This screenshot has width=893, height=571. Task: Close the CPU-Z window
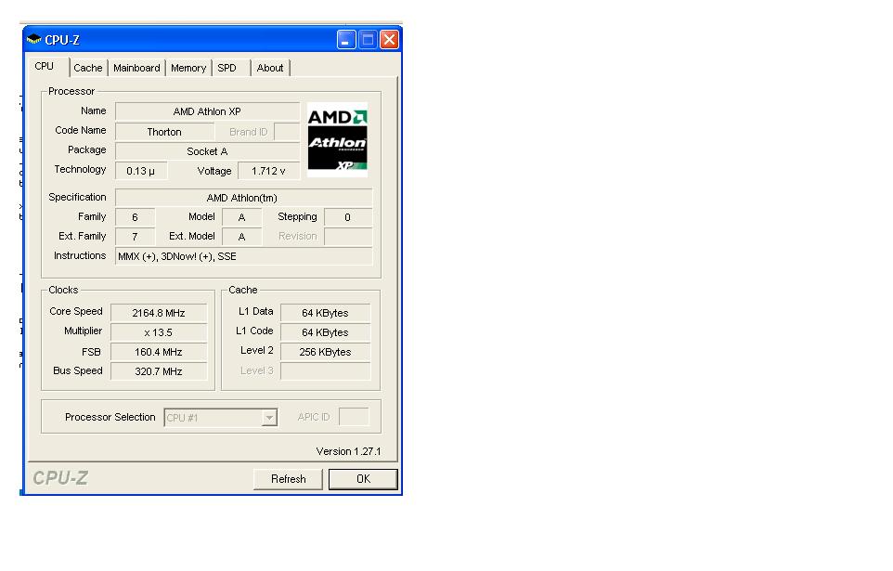point(389,39)
